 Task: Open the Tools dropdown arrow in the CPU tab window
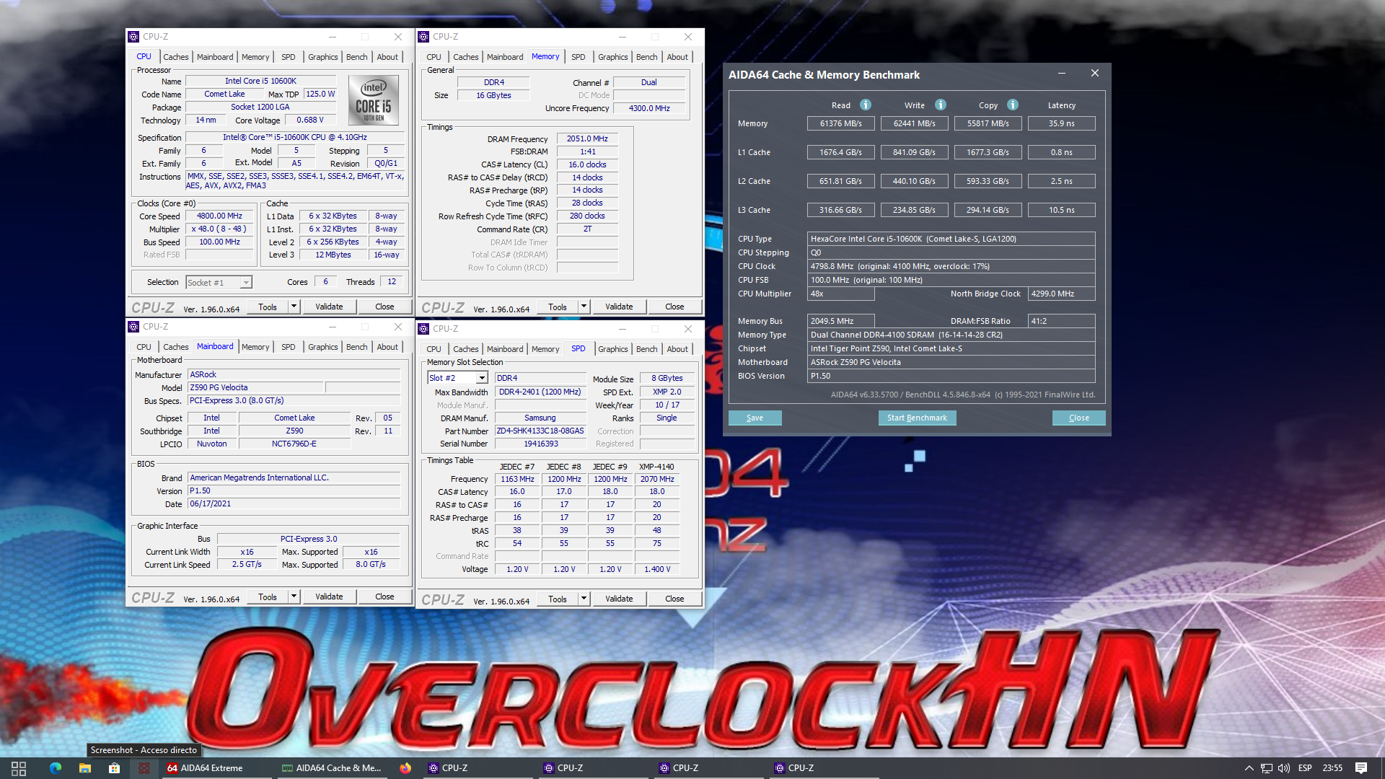[x=294, y=307]
